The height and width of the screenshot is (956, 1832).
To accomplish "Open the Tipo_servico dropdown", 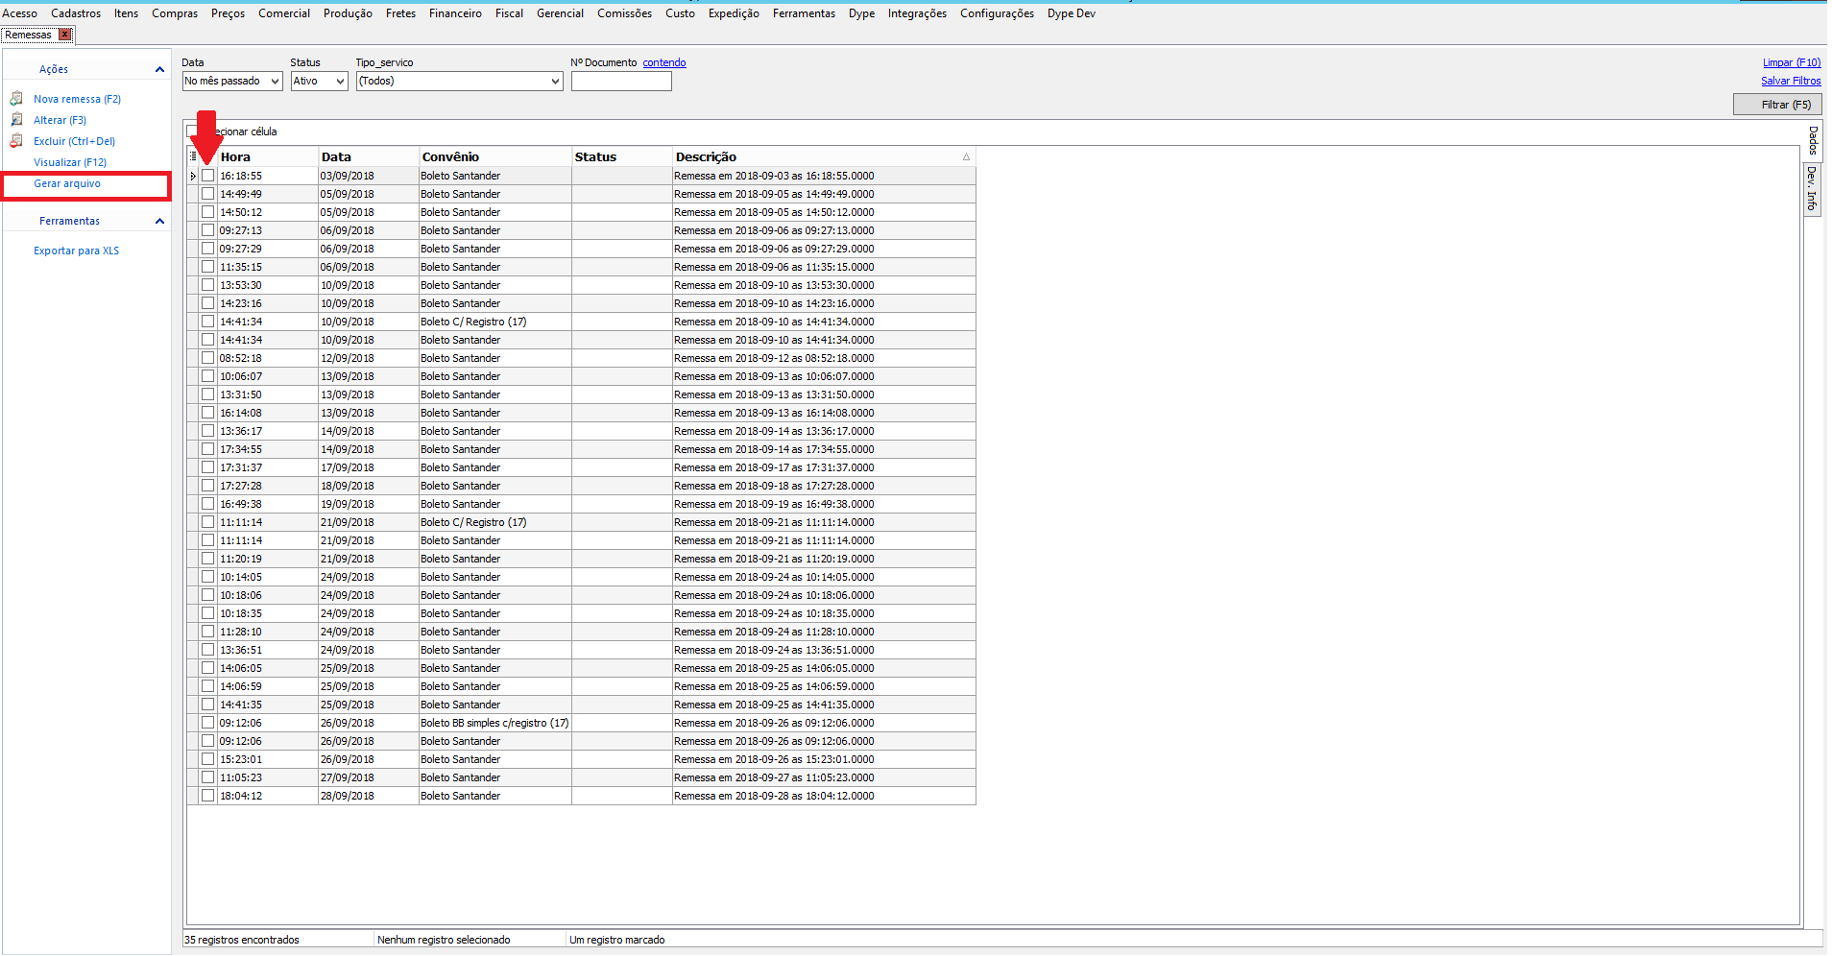I will coord(555,82).
